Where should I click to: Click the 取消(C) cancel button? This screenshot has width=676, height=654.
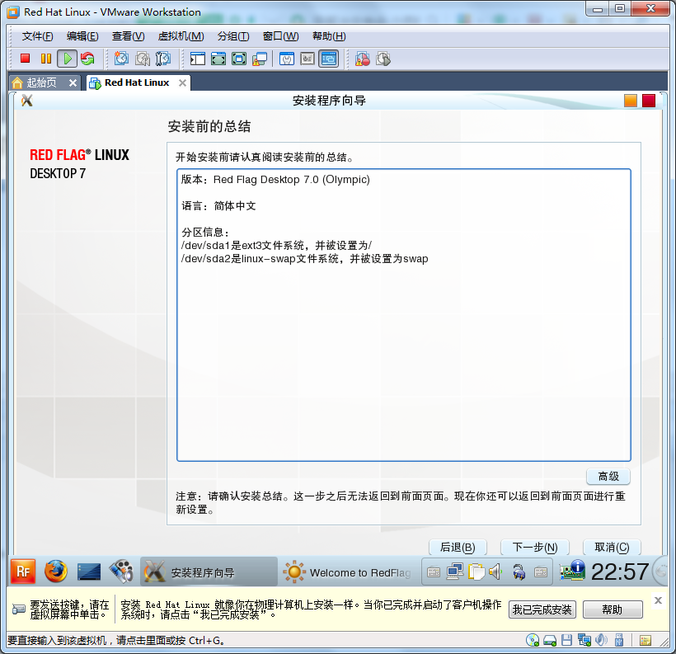click(612, 548)
